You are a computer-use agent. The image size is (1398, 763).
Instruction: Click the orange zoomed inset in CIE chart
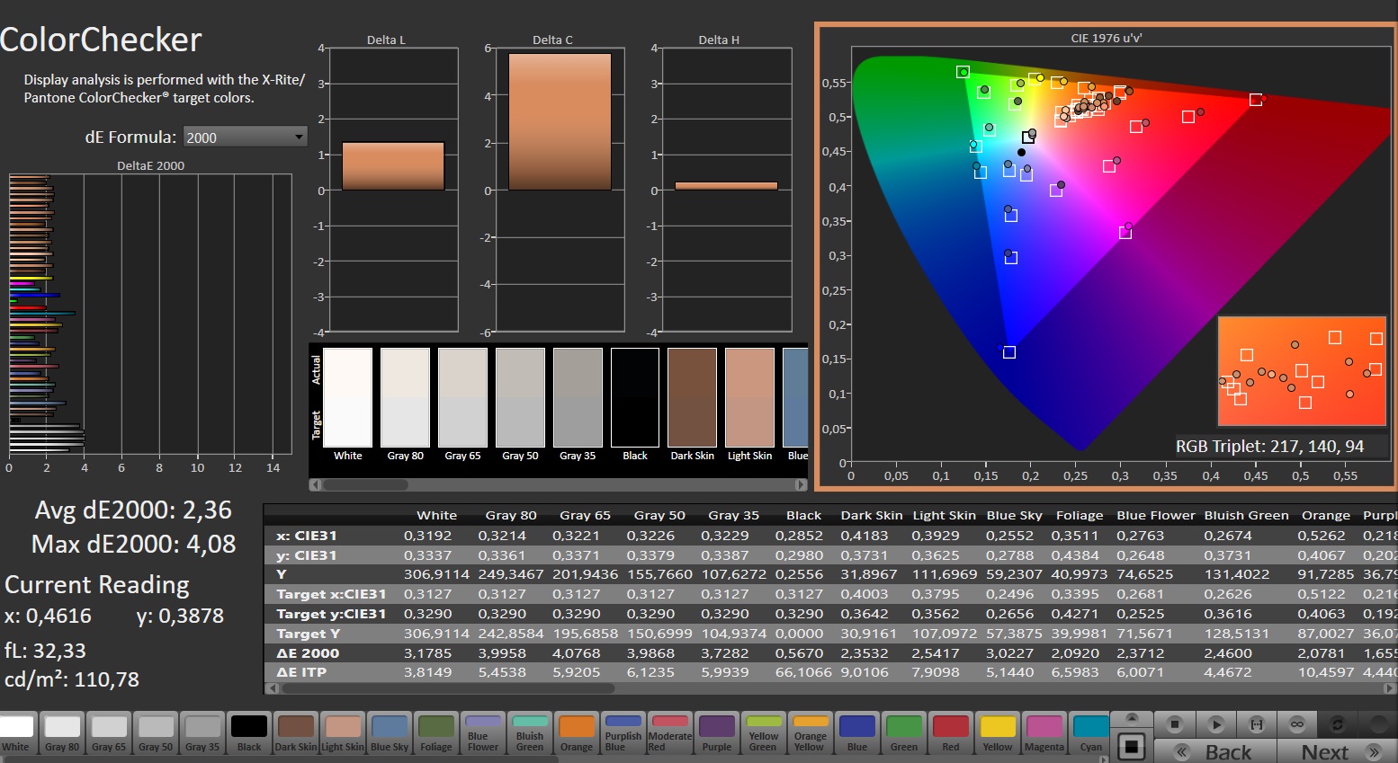(1301, 370)
